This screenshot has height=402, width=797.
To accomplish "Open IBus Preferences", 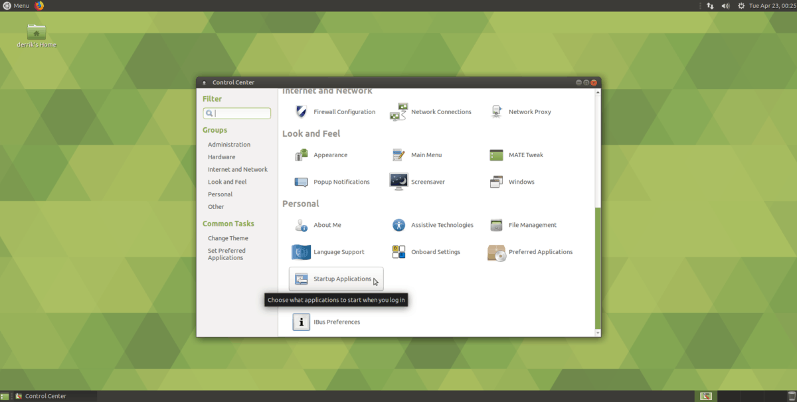I will pos(327,322).
